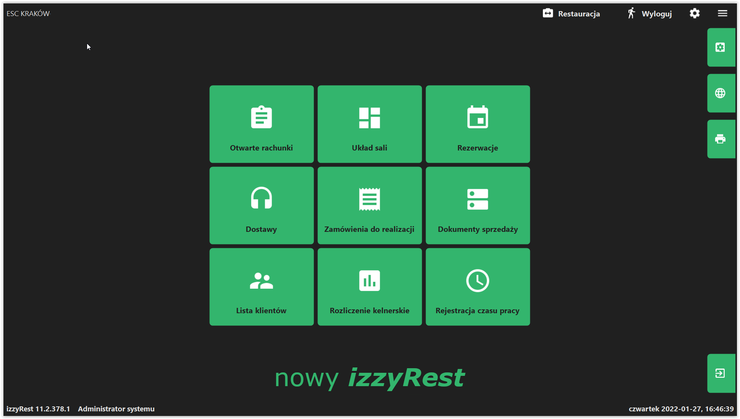
Task: Open the Dostawy headphones tile
Action: point(261,205)
